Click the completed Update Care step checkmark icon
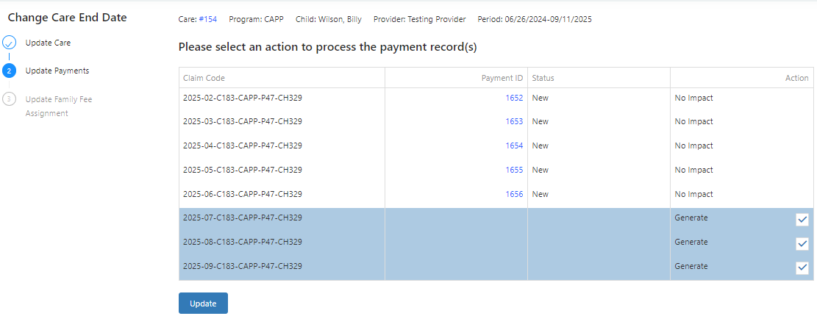 click(x=9, y=43)
